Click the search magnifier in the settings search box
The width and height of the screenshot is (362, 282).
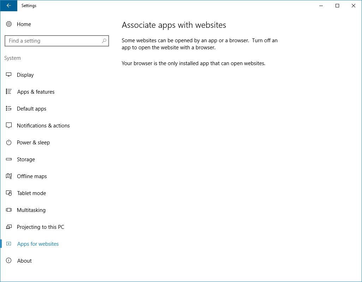104,41
